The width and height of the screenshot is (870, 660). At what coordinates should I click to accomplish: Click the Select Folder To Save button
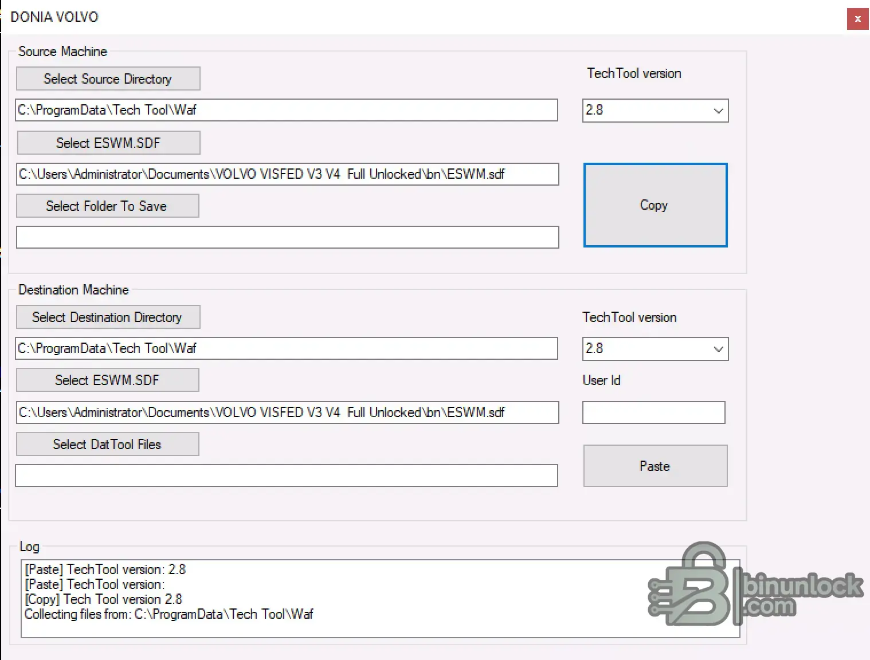[x=108, y=206]
